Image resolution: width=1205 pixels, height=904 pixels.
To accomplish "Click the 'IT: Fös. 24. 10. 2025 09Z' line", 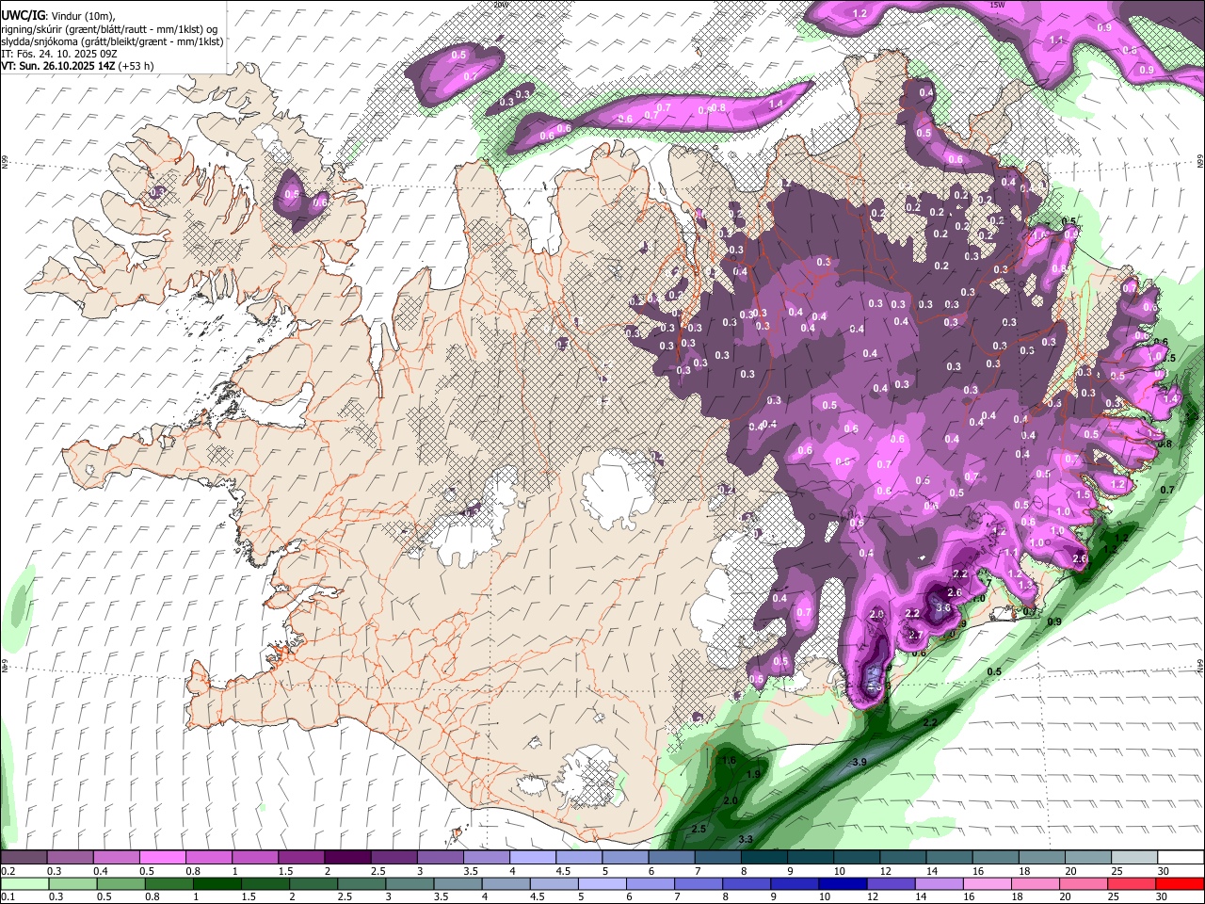I will 59,54.
